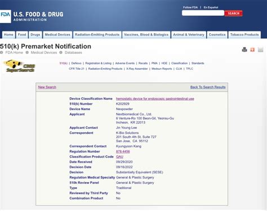Open Animal & Veterinary tab
The height and width of the screenshot is (211, 267).
click(189, 35)
